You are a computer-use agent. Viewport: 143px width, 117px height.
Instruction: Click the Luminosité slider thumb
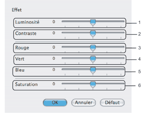pyautogui.click(x=93, y=23)
